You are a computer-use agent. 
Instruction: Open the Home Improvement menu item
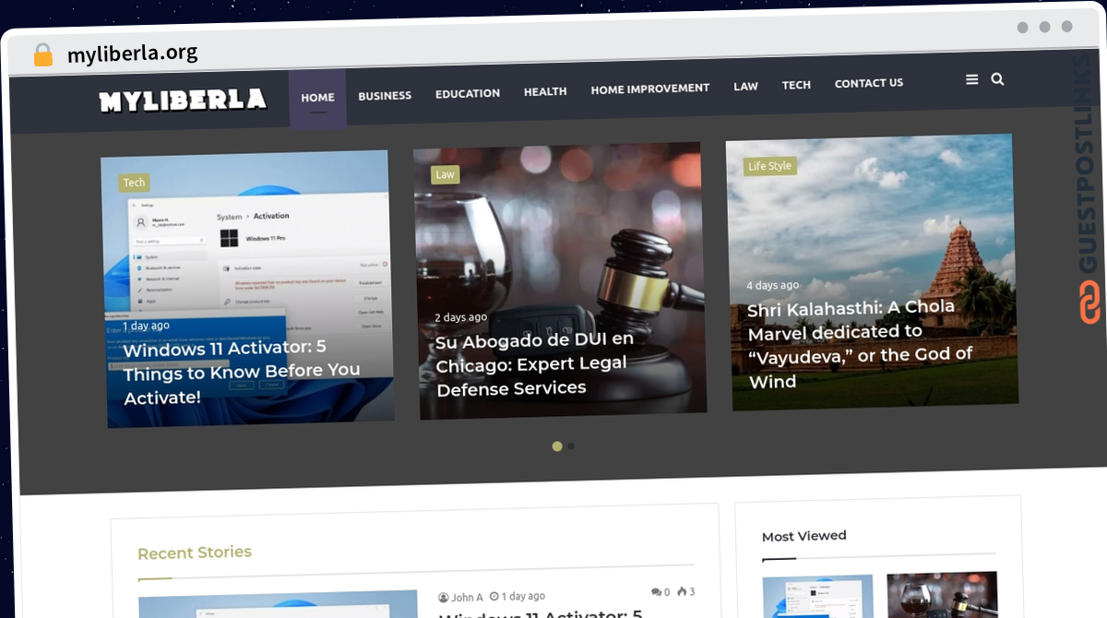coord(650,89)
